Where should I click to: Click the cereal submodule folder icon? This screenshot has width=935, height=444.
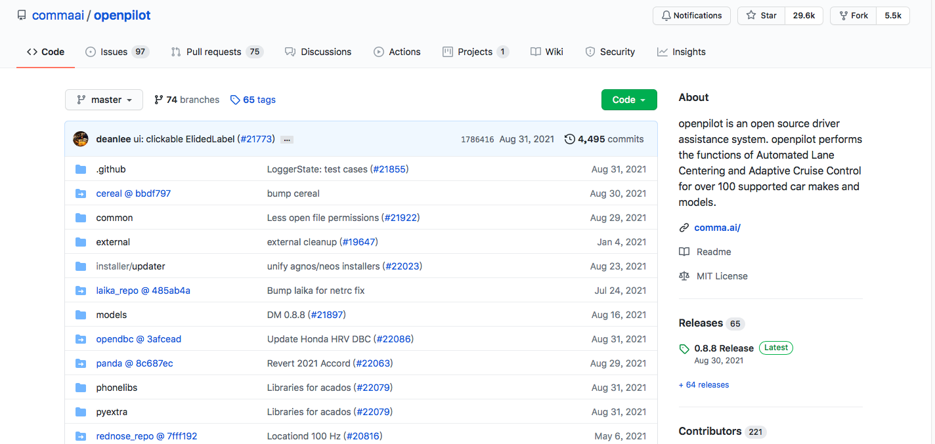pos(81,193)
